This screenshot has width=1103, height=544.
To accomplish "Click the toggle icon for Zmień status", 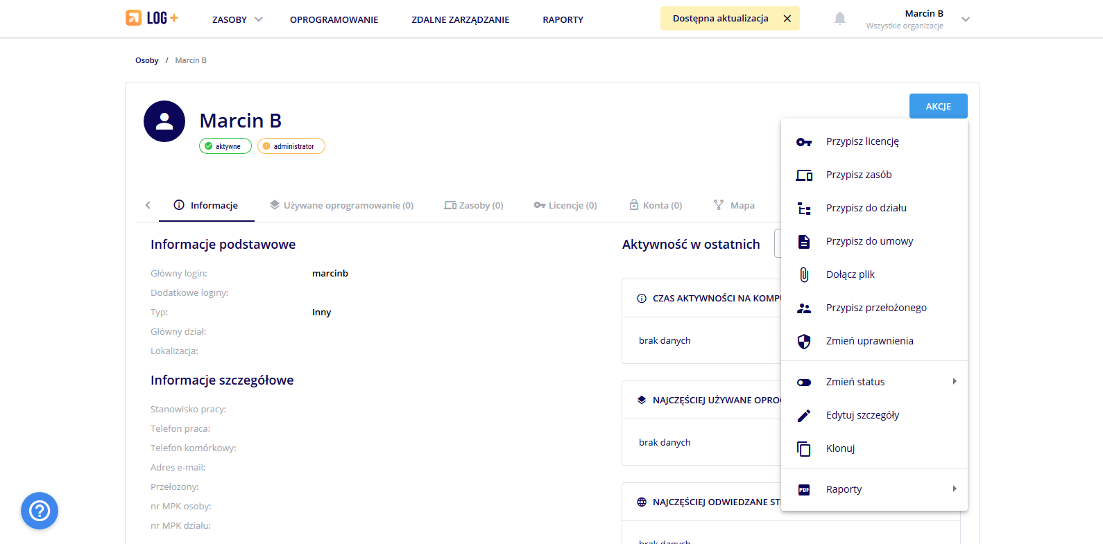I will [x=804, y=383].
